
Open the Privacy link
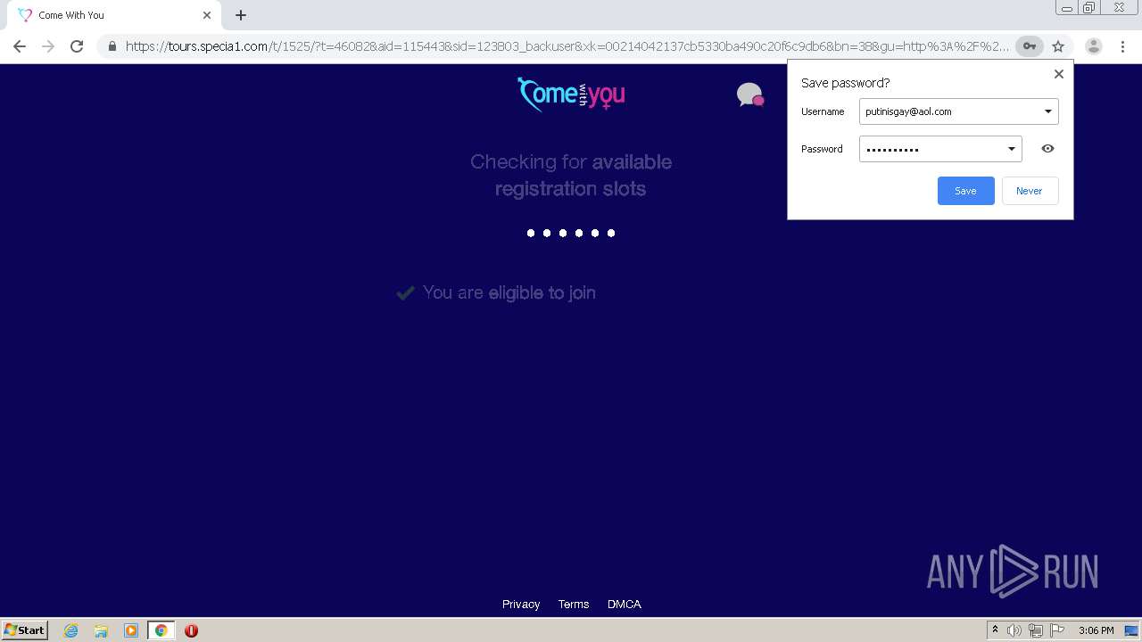pos(521,604)
